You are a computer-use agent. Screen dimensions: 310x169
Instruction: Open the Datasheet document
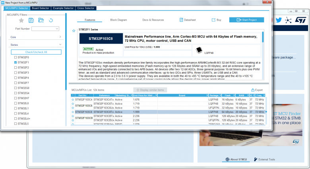click(x=188, y=20)
